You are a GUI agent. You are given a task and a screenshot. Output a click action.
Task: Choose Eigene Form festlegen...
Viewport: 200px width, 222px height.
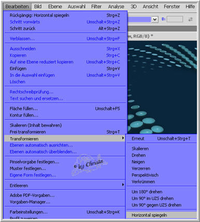[x=65, y=175]
